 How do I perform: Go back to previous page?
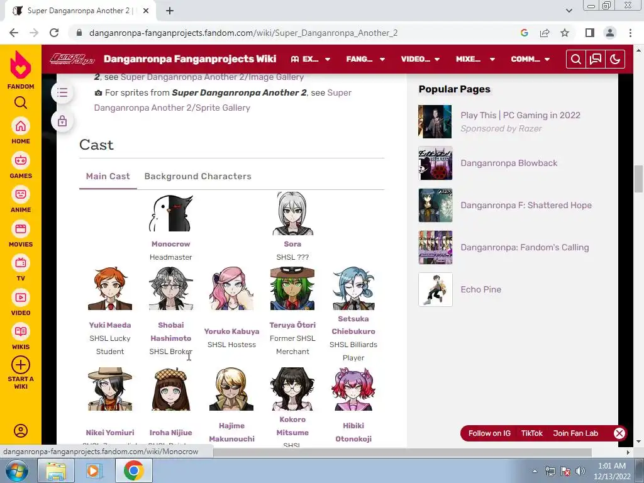(x=14, y=33)
